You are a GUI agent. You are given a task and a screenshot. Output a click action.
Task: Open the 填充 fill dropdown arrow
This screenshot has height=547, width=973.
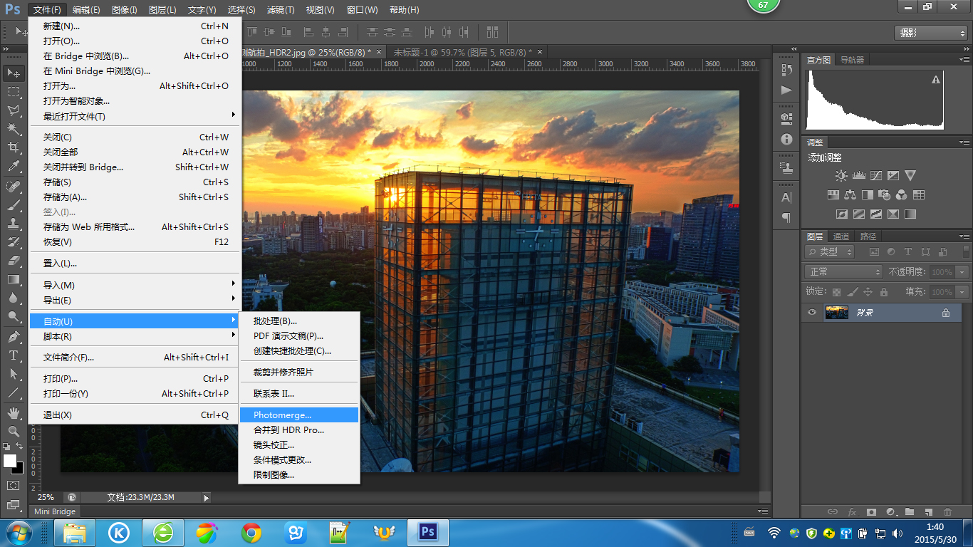(962, 292)
